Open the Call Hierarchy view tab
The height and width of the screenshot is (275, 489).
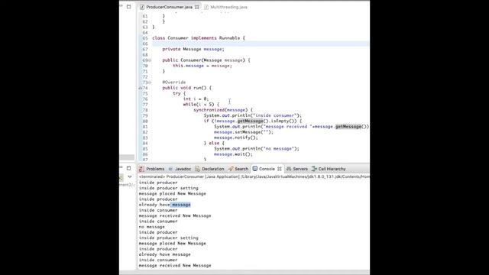(332, 169)
